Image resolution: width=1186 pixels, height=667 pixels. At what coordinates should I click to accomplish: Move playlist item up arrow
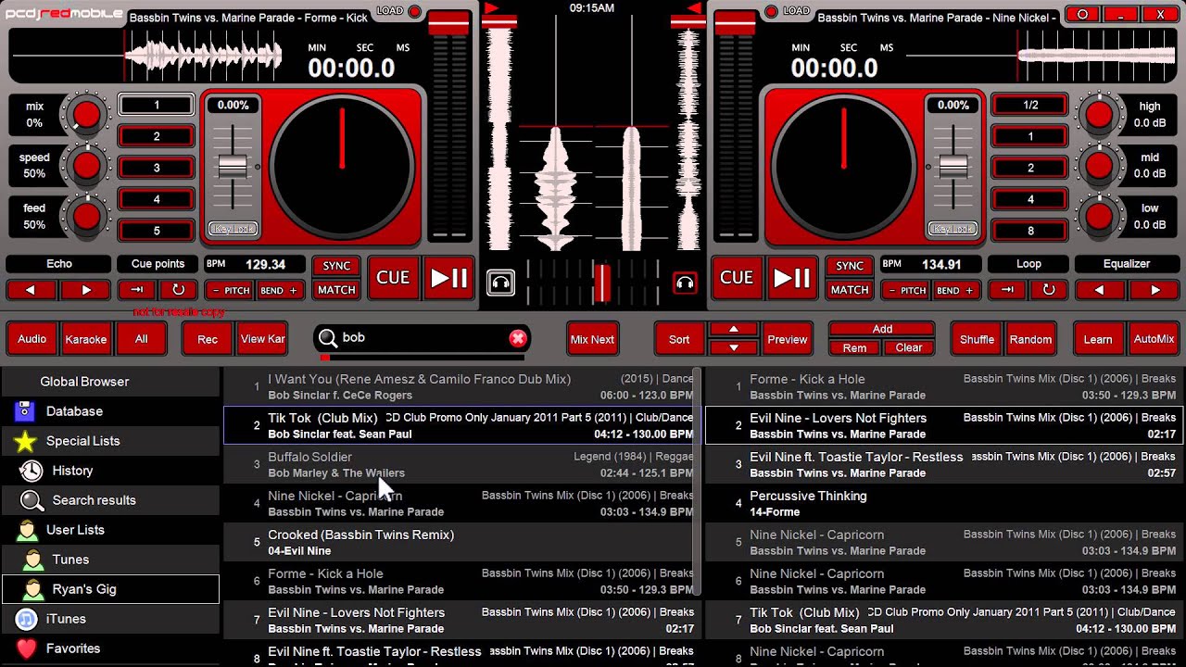[733, 329]
